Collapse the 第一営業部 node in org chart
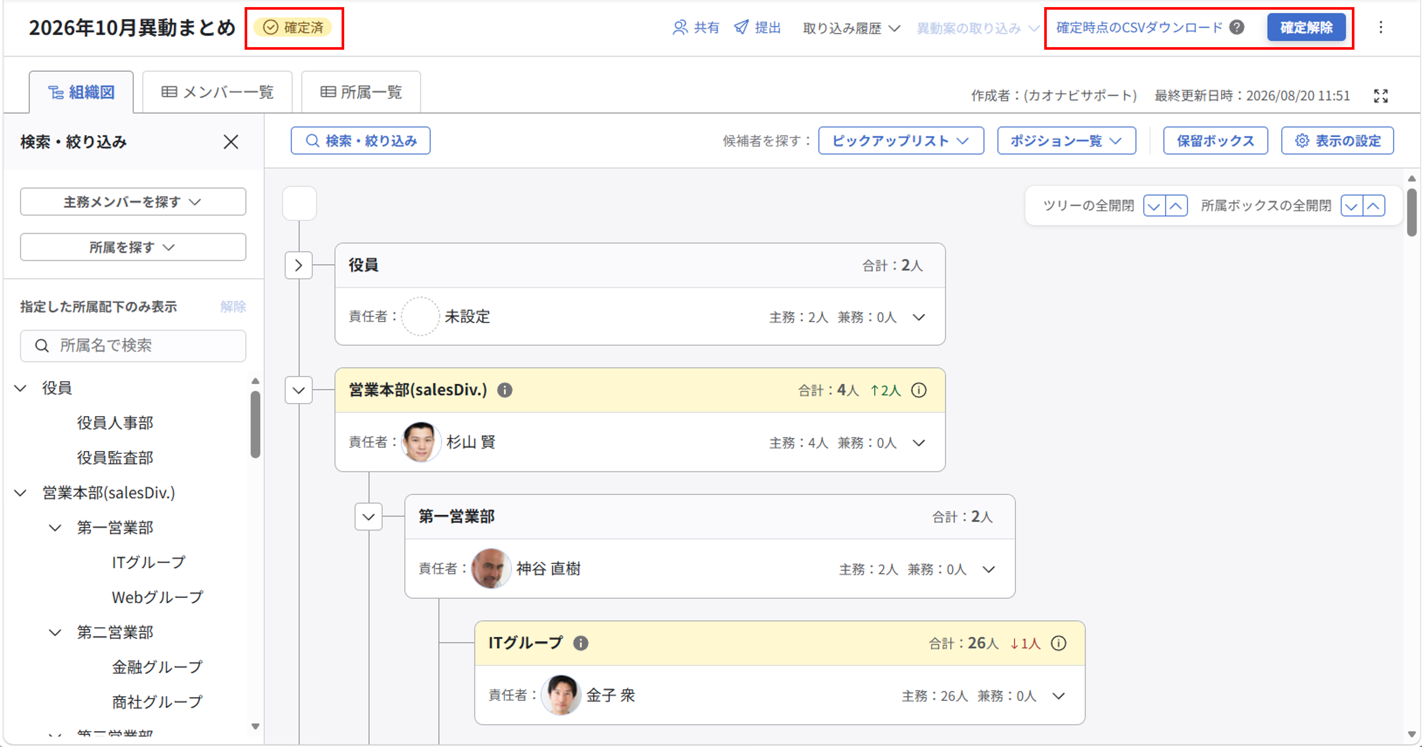The width and height of the screenshot is (1422, 747). coord(368,516)
